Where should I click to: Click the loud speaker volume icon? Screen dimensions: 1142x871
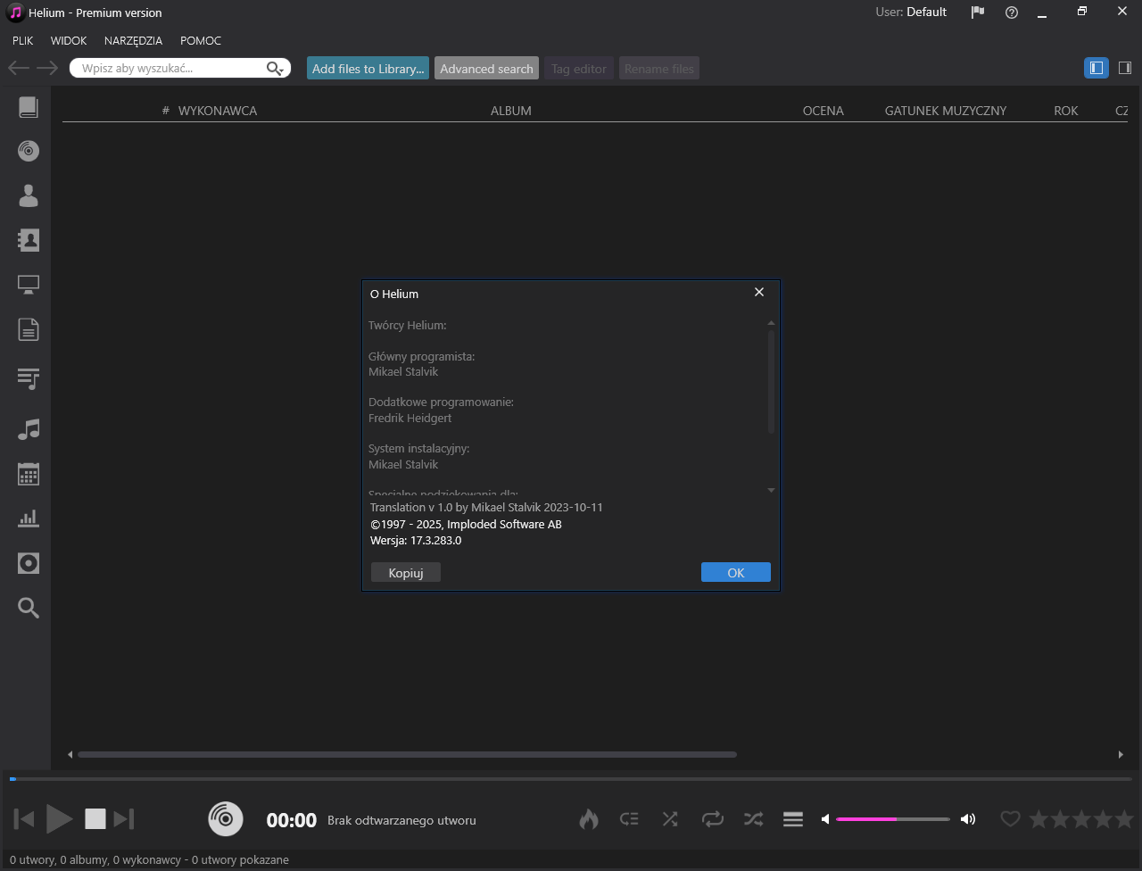[968, 819]
